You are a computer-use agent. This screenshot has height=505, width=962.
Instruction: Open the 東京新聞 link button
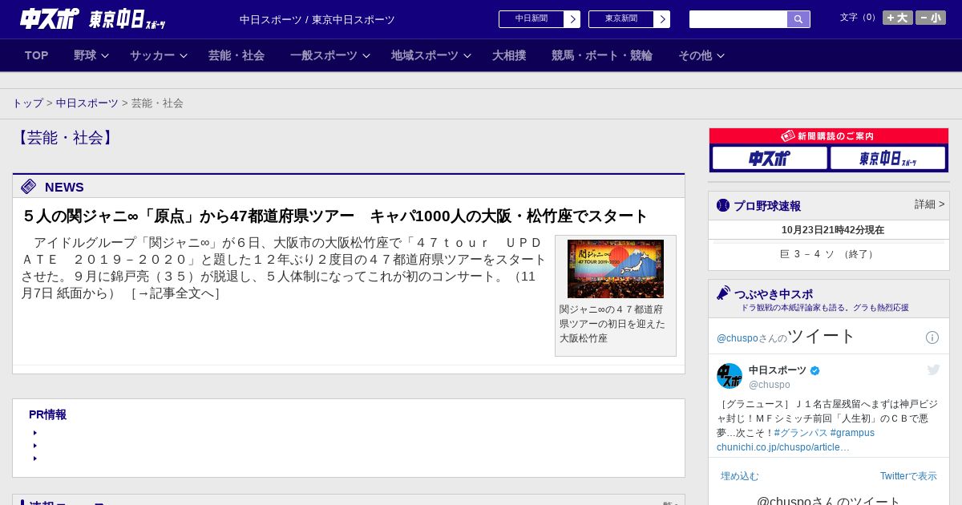(621, 19)
